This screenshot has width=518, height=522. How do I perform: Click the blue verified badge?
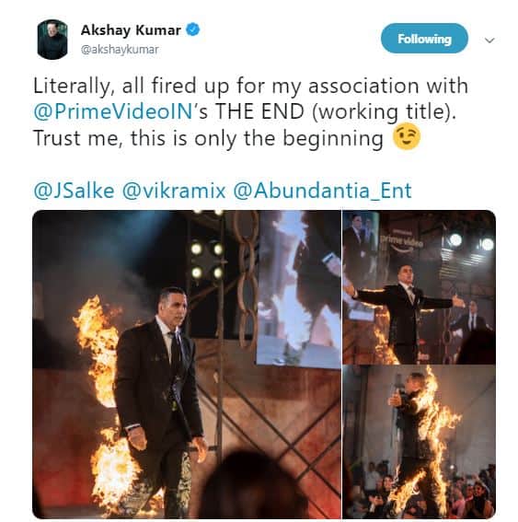click(x=192, y=29)
